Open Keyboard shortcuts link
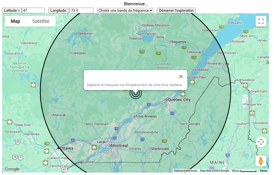The image size is (274, 175). tap(185, 170)
